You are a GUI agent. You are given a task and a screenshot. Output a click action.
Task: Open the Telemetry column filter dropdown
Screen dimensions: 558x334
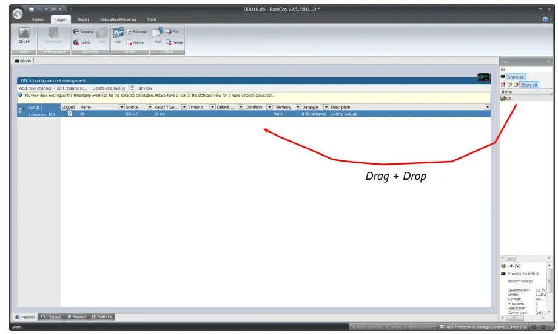pyautogui.click(x=298, y=107)
